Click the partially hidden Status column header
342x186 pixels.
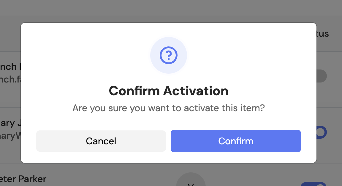click(x=323, y=34)
